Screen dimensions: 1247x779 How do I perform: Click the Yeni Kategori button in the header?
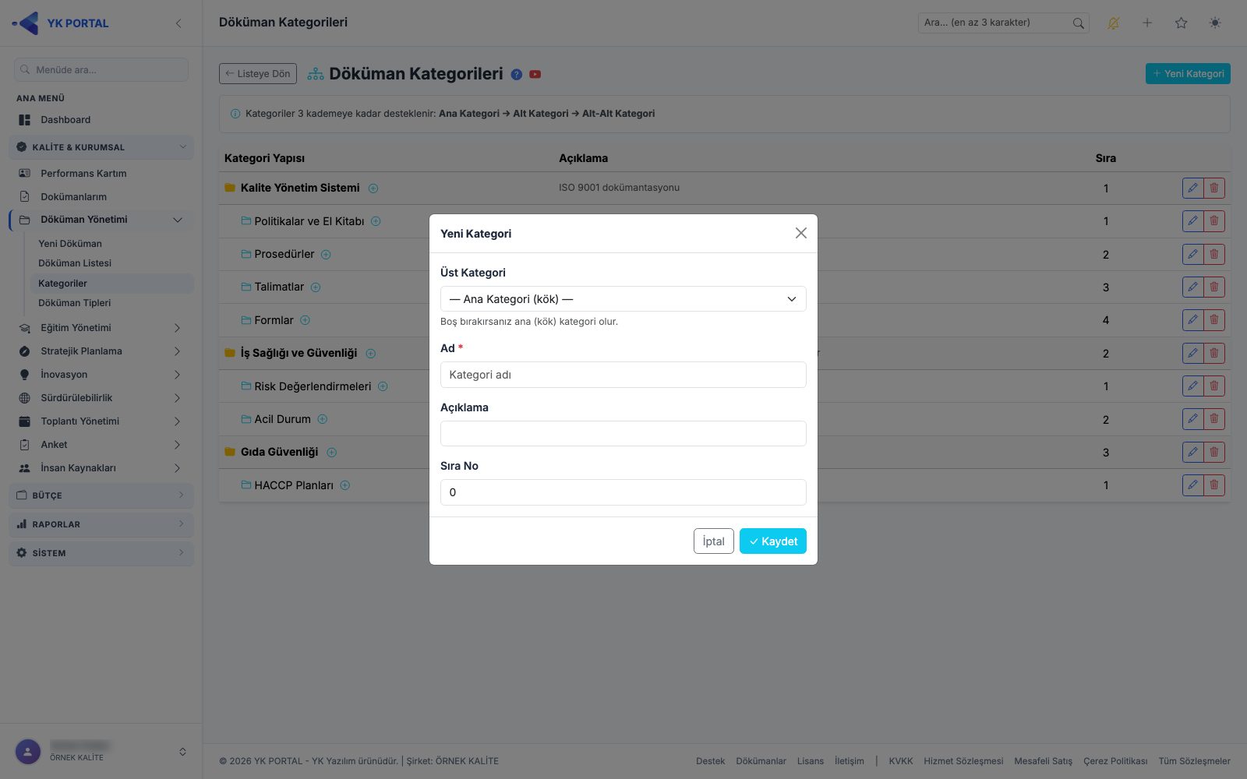(1187, 74)
